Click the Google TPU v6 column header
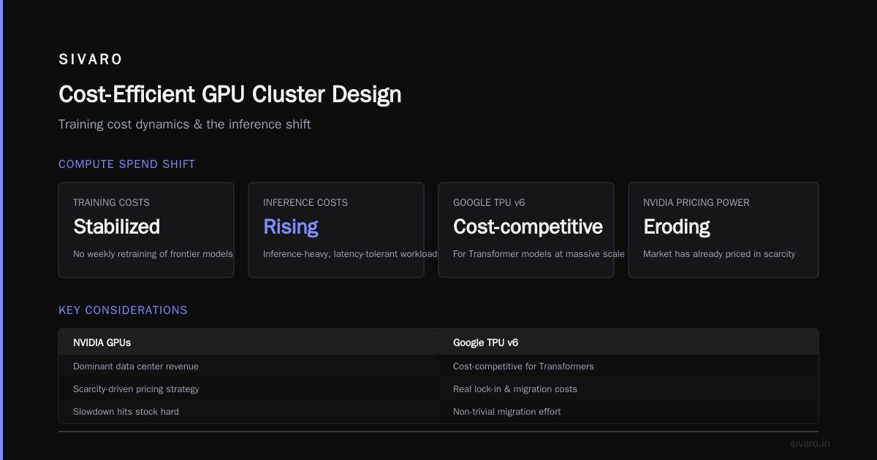 485,342
